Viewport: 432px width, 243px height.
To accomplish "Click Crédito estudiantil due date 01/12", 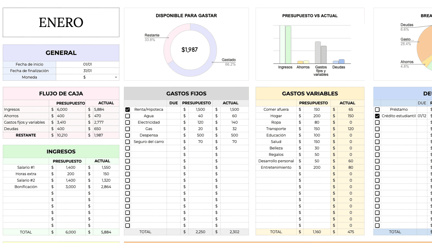I will (x=422, y=116).
